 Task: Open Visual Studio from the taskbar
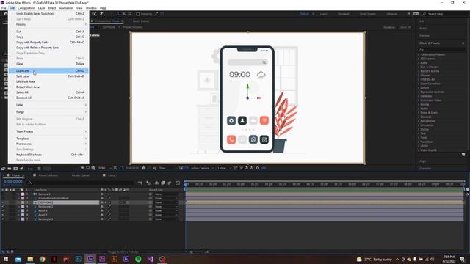[x=150, y=259]
